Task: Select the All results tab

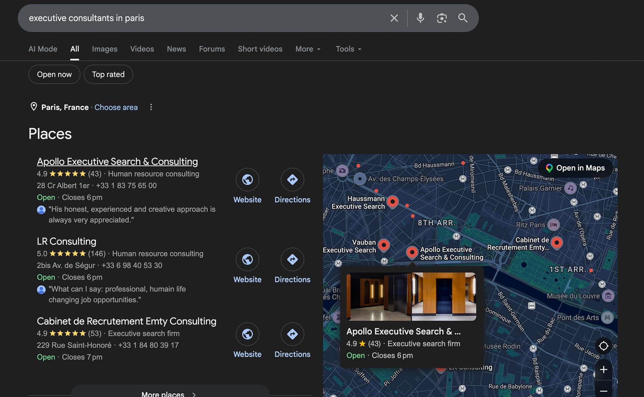Action: pyautogui.click(x=75, y=49)
